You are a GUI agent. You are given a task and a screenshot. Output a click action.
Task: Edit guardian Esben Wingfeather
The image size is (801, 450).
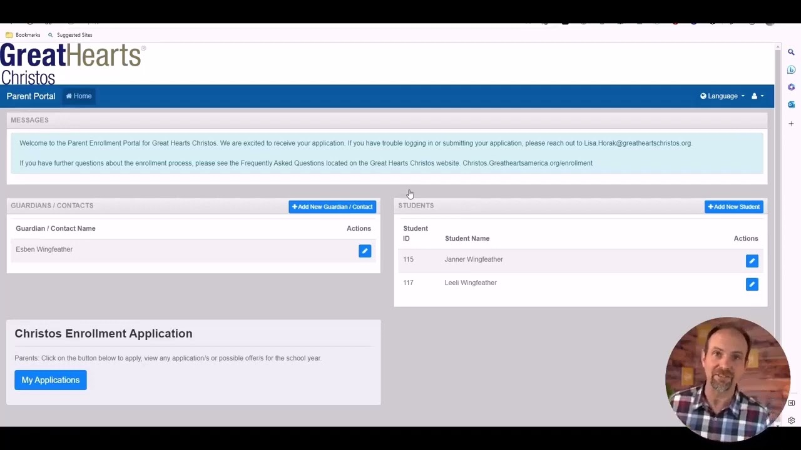pyautogui.click(x=365, y=251)
